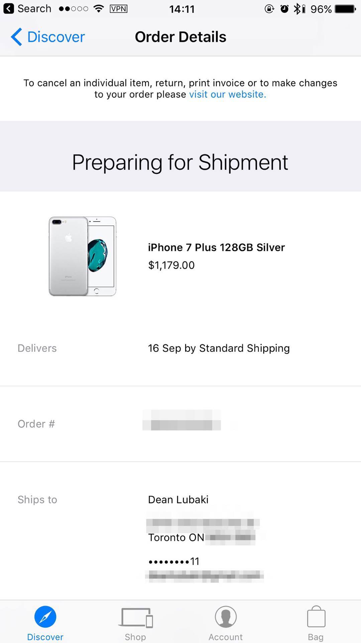
Task: Tap the rotation lock status icon
Action: 269,9
